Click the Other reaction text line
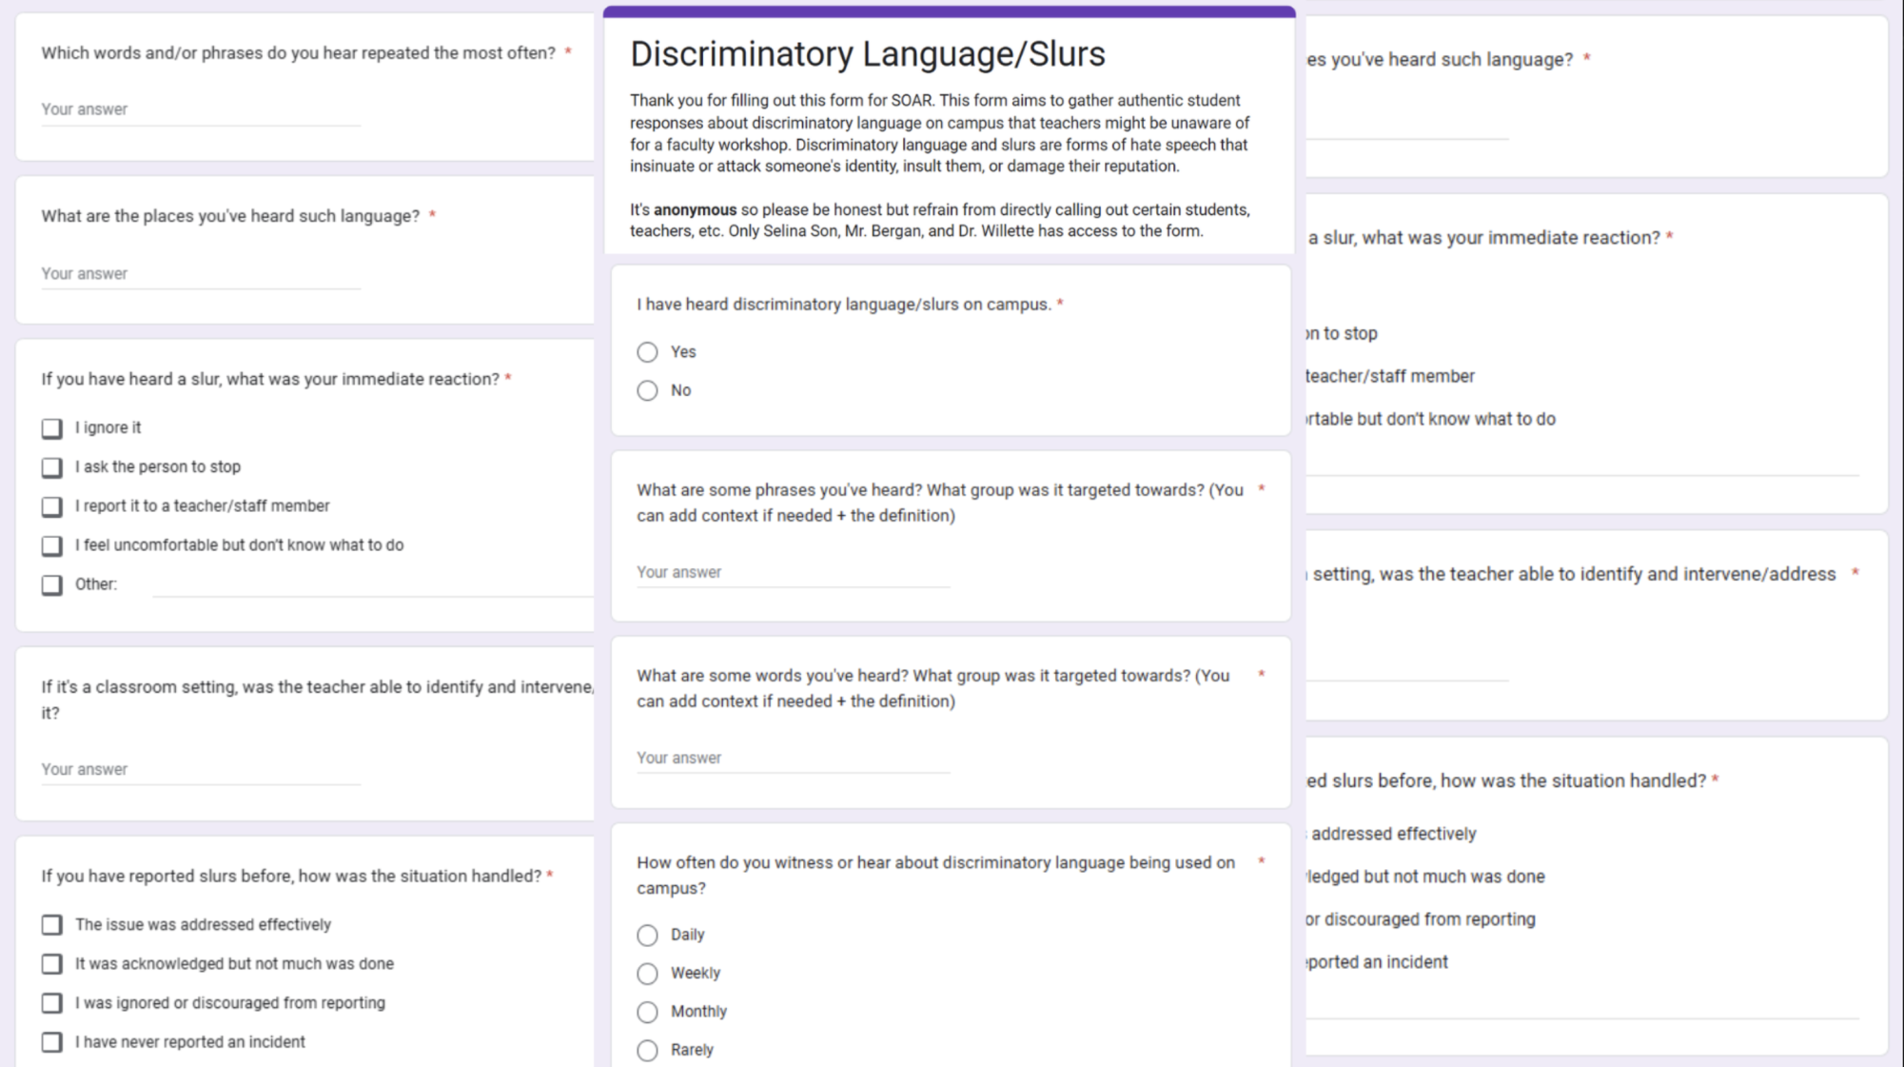 [x=373, y=585]
